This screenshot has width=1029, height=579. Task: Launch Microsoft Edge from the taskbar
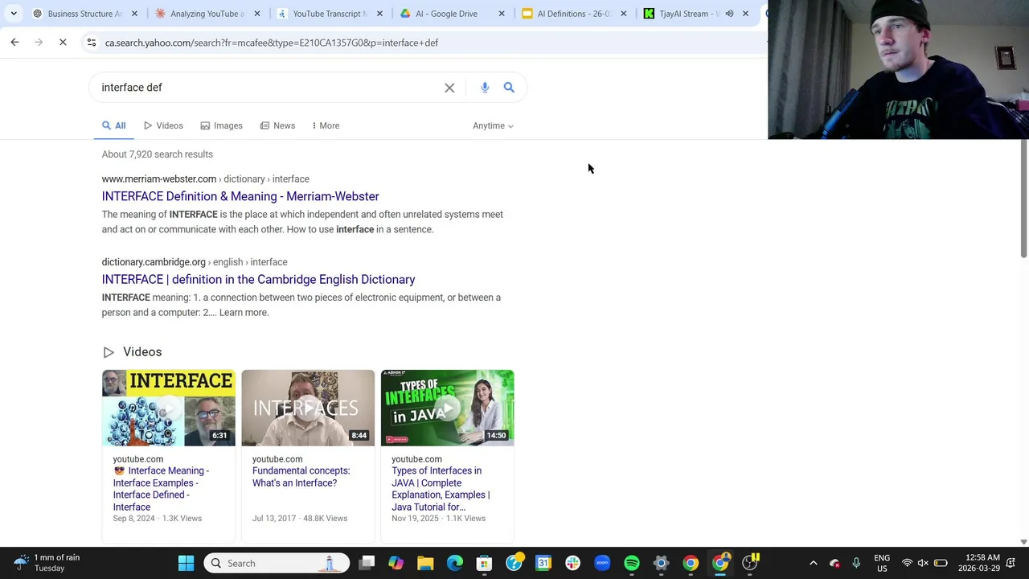[455, 563]
